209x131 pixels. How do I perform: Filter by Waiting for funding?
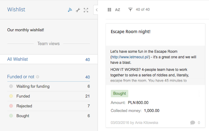[x=33, y=87]
